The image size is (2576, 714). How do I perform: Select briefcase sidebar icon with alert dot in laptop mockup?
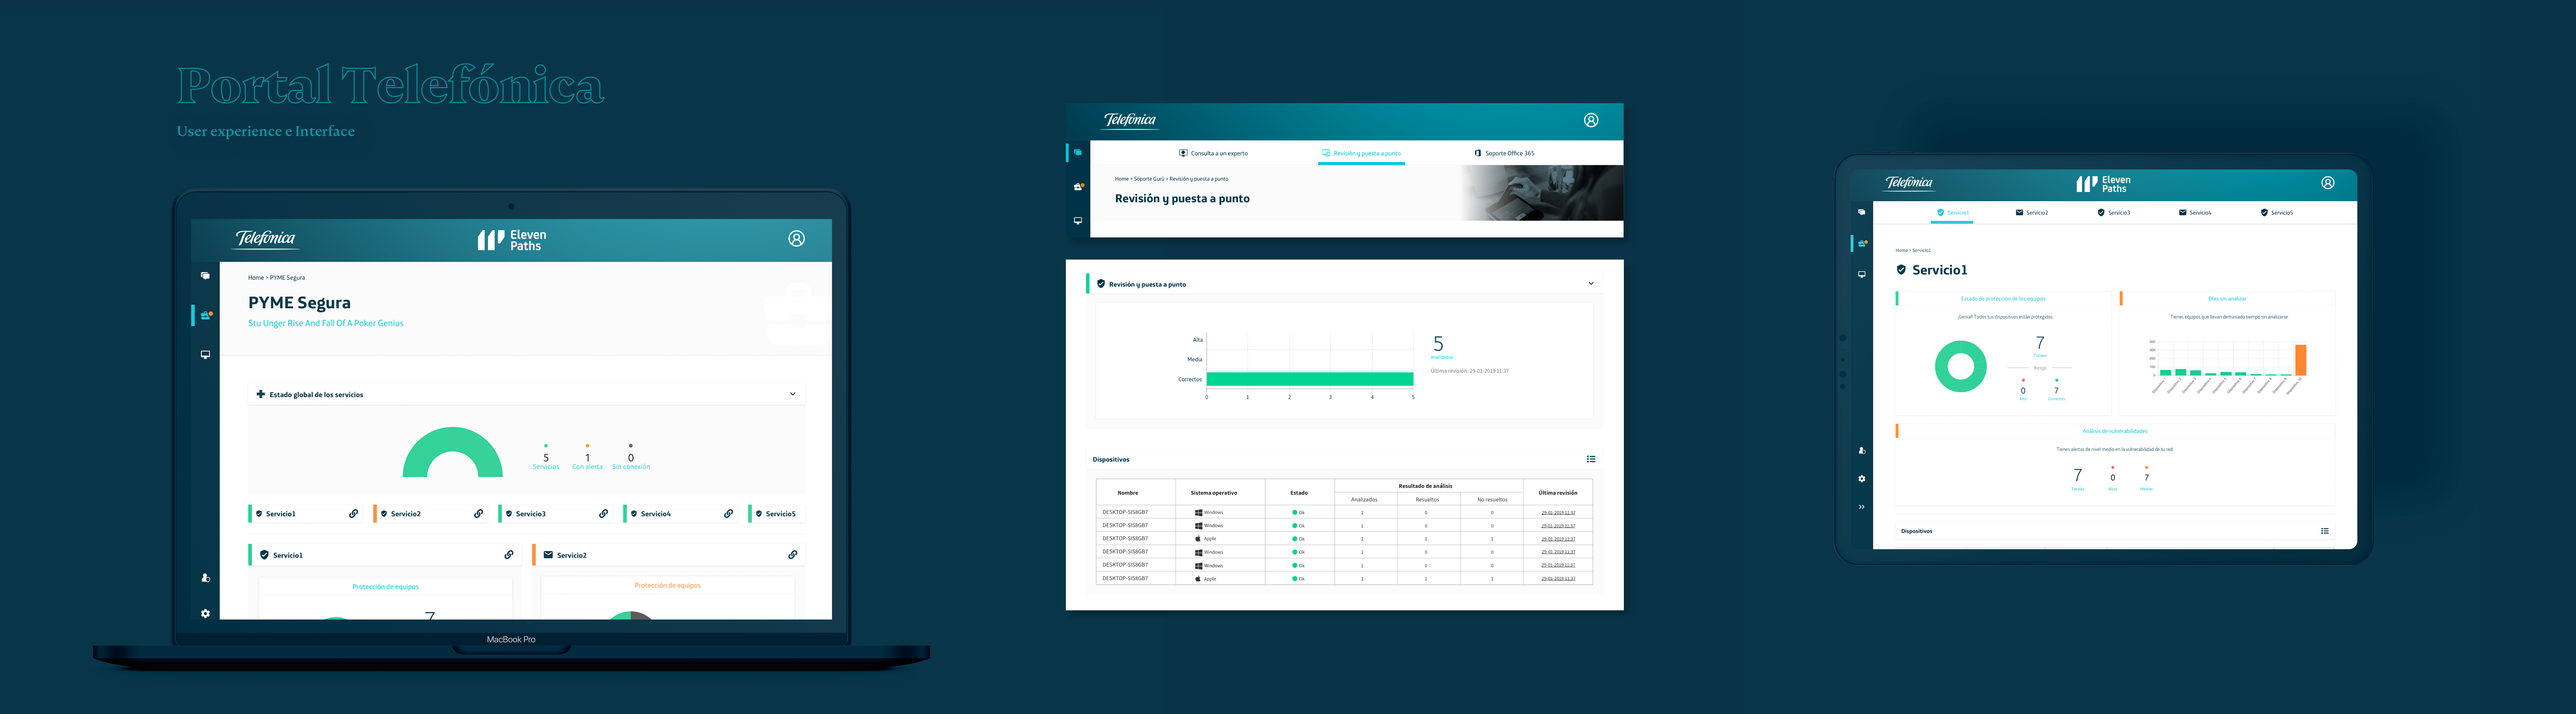(206, 315)
